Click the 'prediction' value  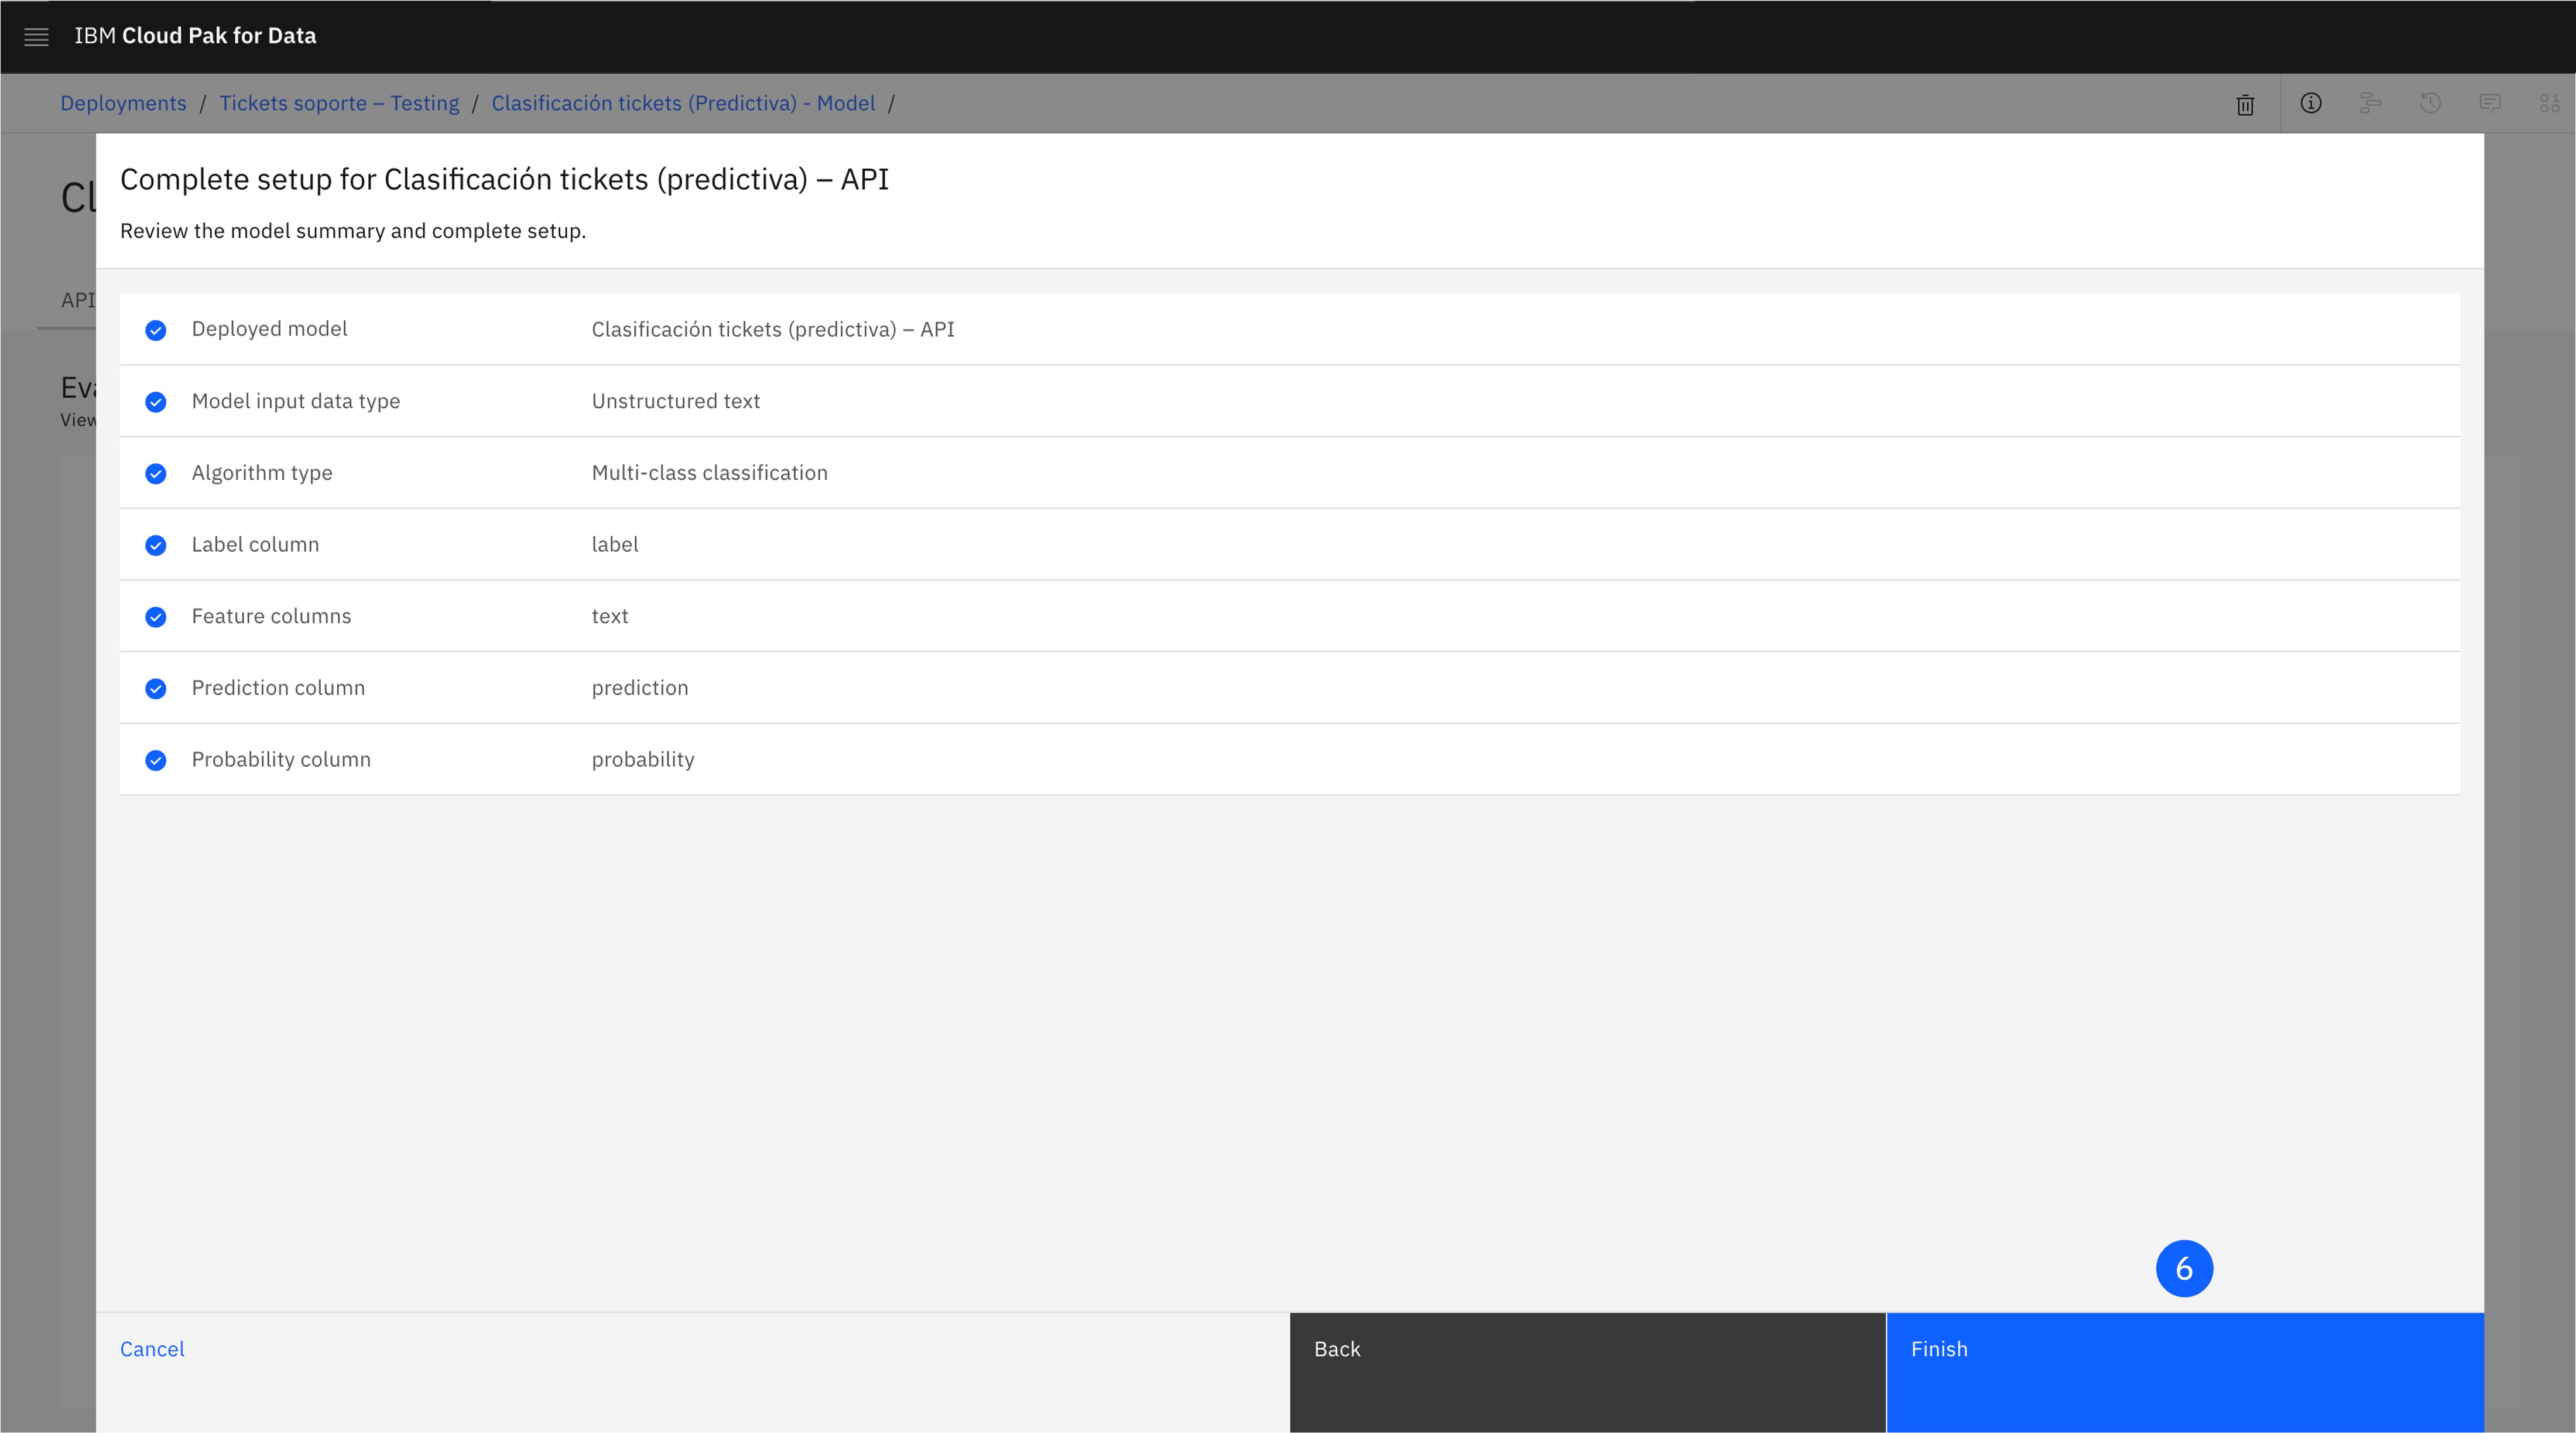click(x=640, y=688)
